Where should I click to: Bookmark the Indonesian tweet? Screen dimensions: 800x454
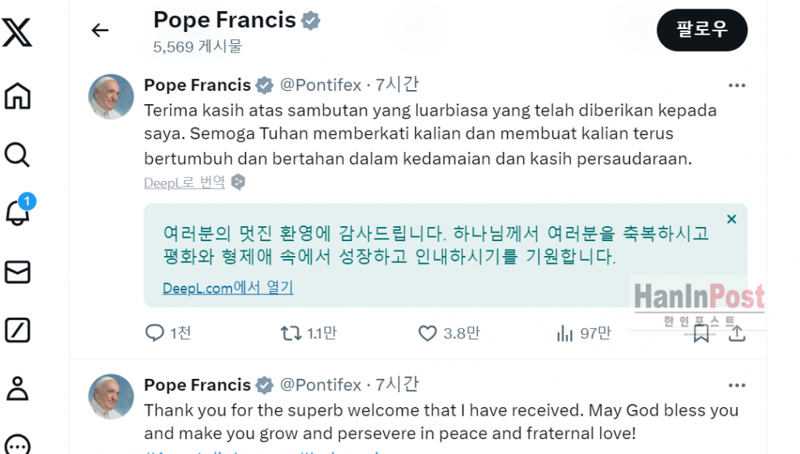pos(701,333)
